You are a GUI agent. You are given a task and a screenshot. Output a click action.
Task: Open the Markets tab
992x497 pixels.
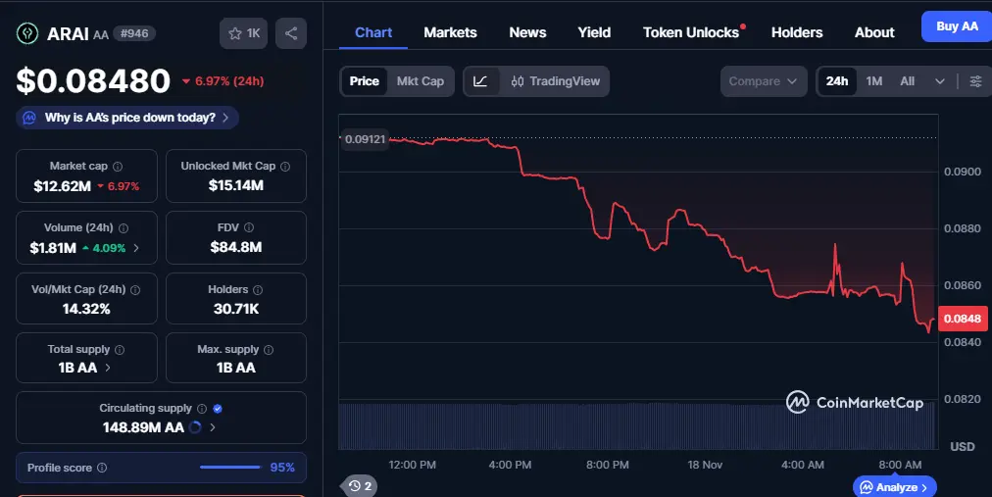(451, 33)
